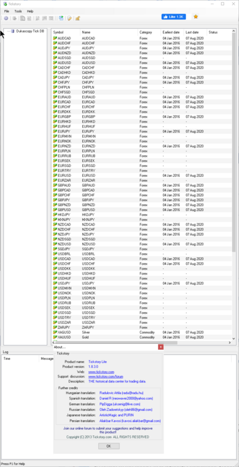Screen dimensions: 239x467
Task: Open the Help menu
Action: point(30,11)
